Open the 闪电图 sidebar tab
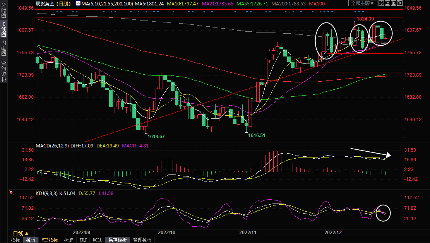 3,48
